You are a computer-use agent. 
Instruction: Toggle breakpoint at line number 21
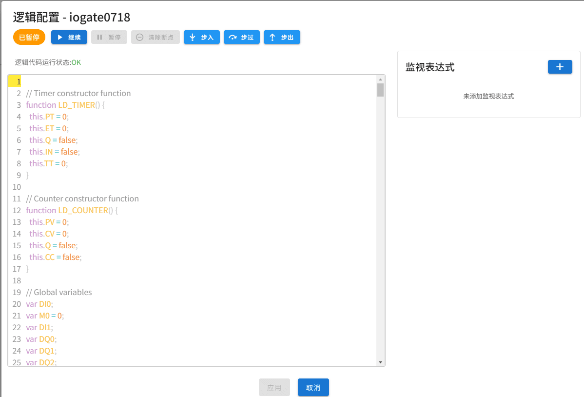coord(17,316)
